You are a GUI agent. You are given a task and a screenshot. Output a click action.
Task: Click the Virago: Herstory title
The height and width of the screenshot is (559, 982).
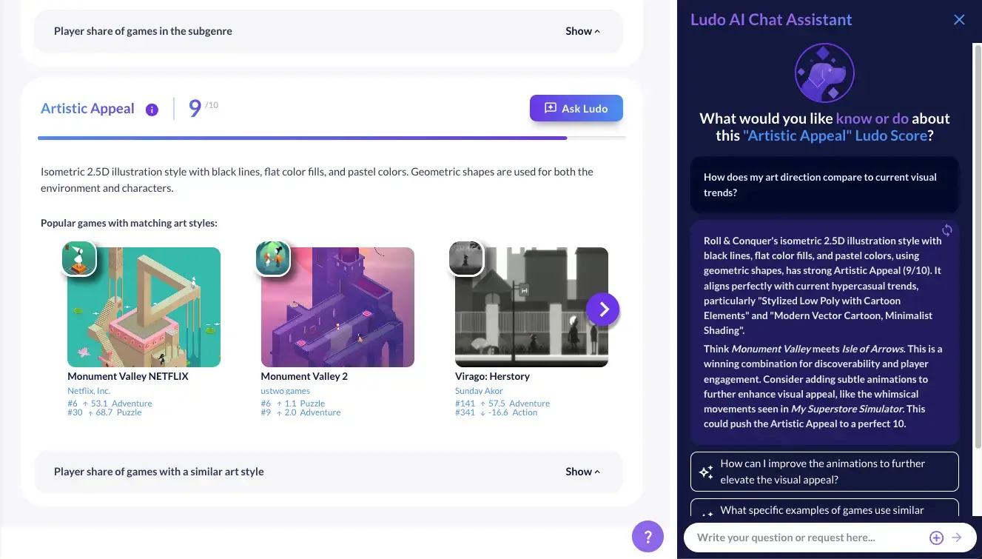point(492,376)
